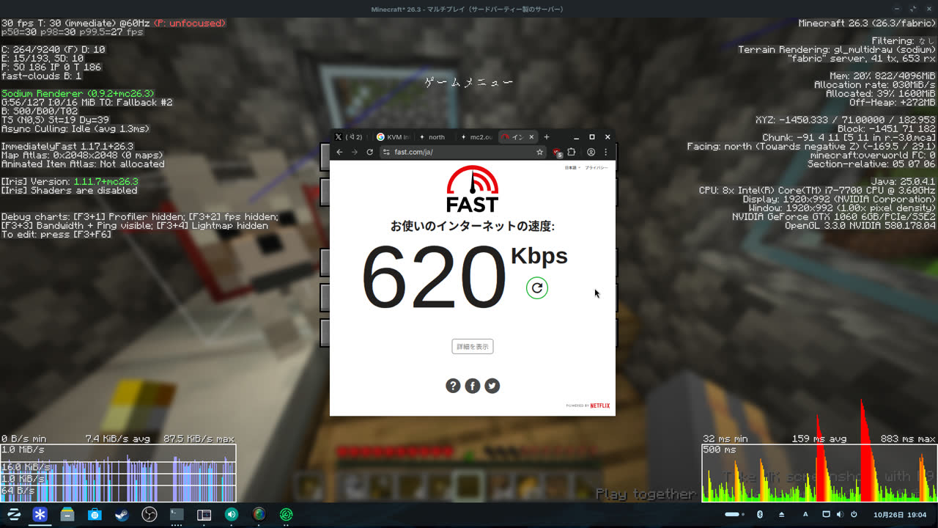Open the Fast.com help question mark icon

pyautogui.click(x=453, y=386)
